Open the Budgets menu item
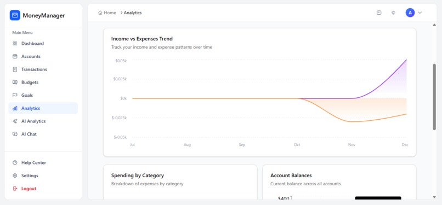 tap(43, 83)
